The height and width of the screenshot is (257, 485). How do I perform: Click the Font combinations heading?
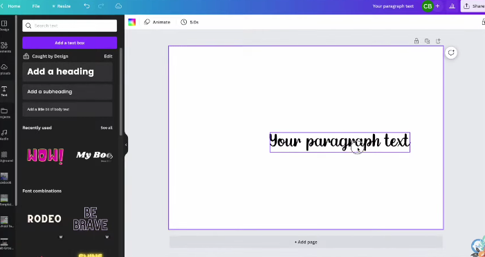coord(42,191)
